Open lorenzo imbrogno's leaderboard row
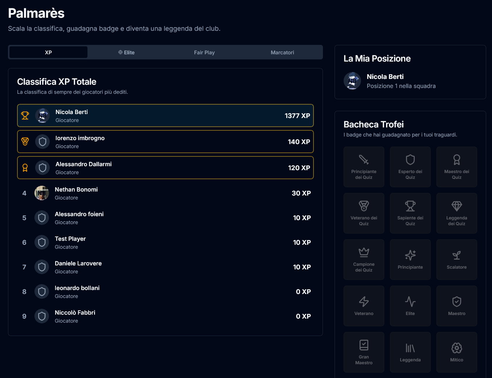This screenshot has width=492, height=378. [x=165, y=142]
